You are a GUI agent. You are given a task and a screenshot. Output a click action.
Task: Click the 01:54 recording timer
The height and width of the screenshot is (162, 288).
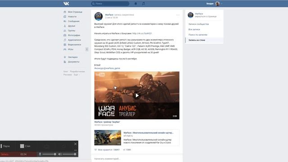tap(23, 154)
